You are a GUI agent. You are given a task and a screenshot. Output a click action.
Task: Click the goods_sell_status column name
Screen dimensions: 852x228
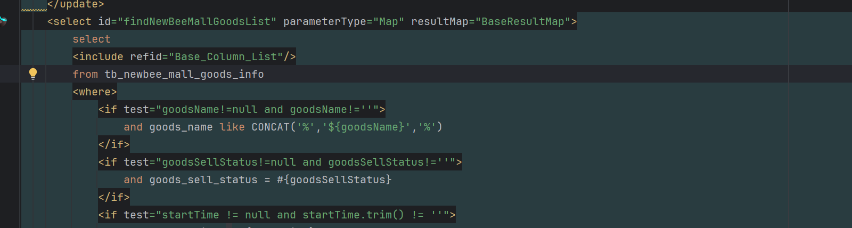pos(203,180)
